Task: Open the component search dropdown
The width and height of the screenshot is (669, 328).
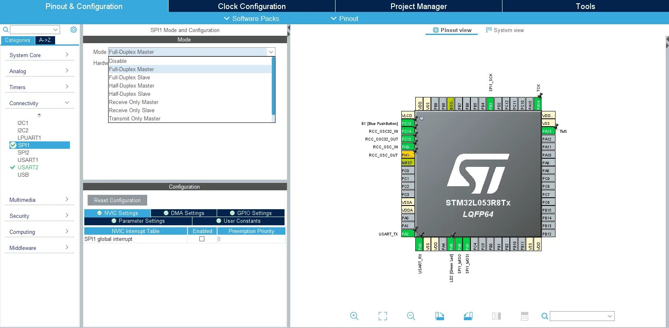Action: point(56,30)
